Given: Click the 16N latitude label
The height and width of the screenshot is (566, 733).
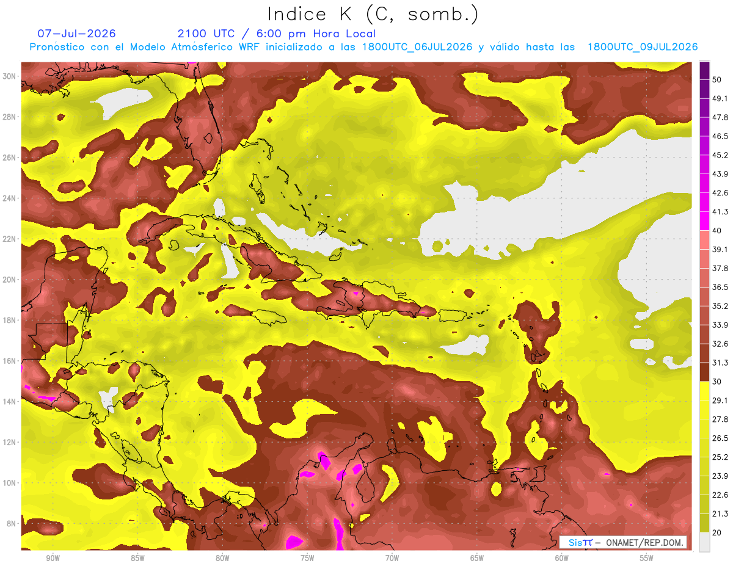Looking at the screenshot, I should [x=10, y=361].
